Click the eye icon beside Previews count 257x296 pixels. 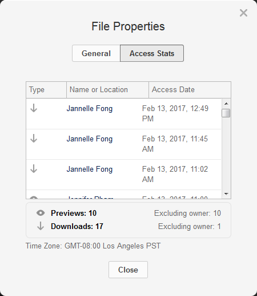pyautogui.click(x=41, y=213)
